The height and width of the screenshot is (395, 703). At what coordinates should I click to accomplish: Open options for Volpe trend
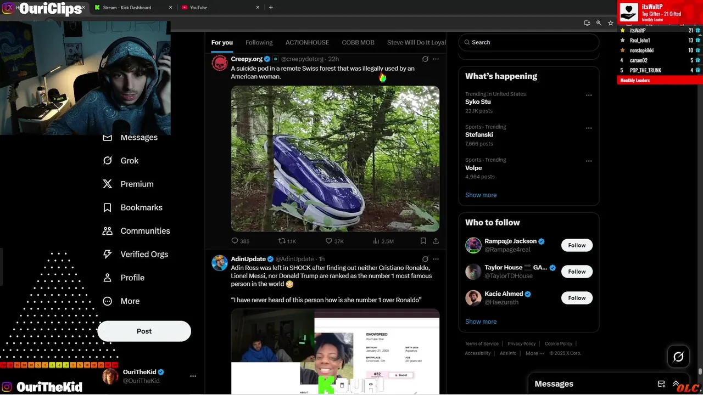(x=589, y=161)
